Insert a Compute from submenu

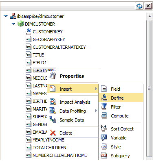click(x=121, y=116)
